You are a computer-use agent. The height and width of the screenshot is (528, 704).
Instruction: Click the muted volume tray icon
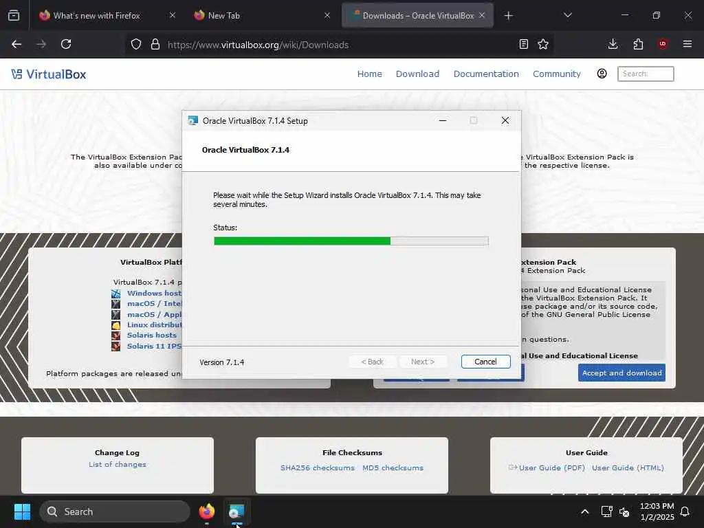point(624,511)
